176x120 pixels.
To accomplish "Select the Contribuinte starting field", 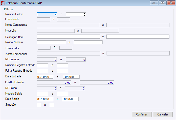I will [x=44, y=19].
